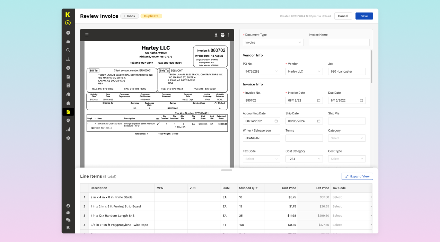Open the graduation cap learning icon
The width and height of the screenshot is (440, 242).
click(68, 213)
